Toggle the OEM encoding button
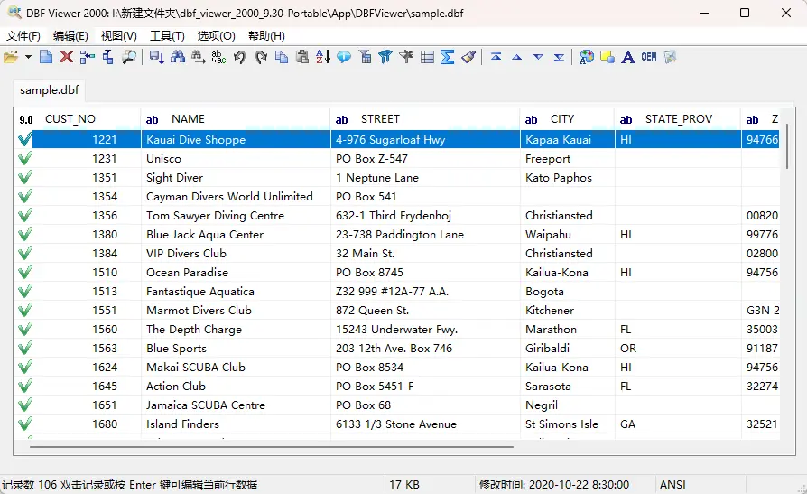The width and height of the screenshot is (807, 494). coord(648,57)
